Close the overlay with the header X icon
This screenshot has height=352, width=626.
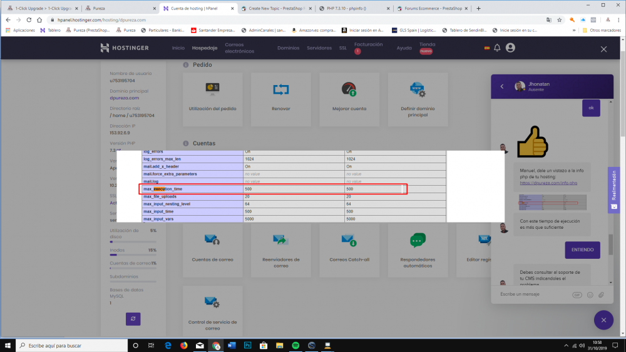pyautogui.click(x=603, y=49)
